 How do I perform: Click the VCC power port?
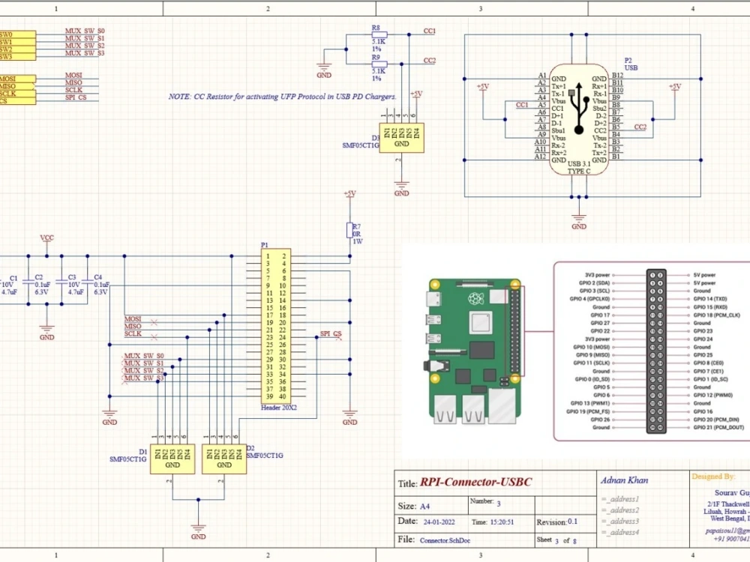point(46,240)
